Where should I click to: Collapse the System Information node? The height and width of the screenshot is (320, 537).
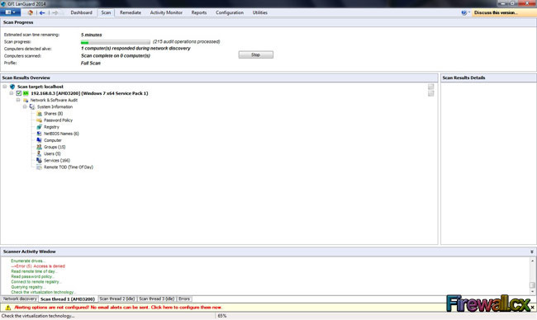click(x=25, y=106)
